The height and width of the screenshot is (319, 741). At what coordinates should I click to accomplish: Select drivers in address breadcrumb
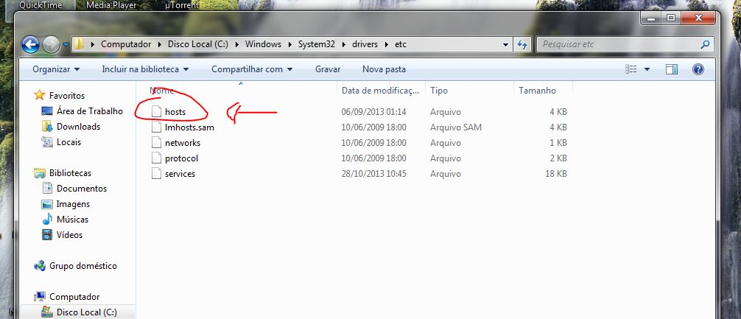click(x=366, y=44)
